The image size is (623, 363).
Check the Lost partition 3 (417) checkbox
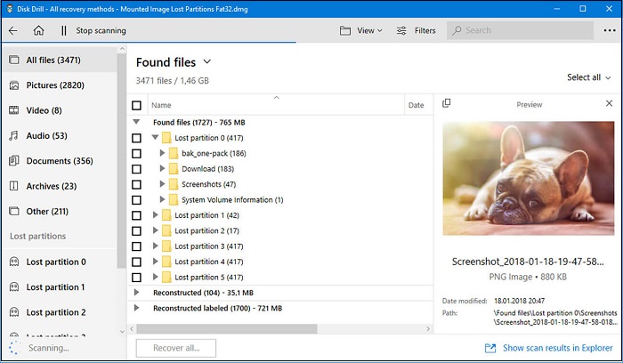point(136,246)
